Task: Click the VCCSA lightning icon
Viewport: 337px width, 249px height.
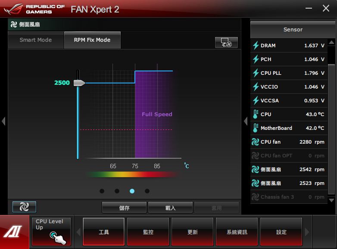Action: 256,100
